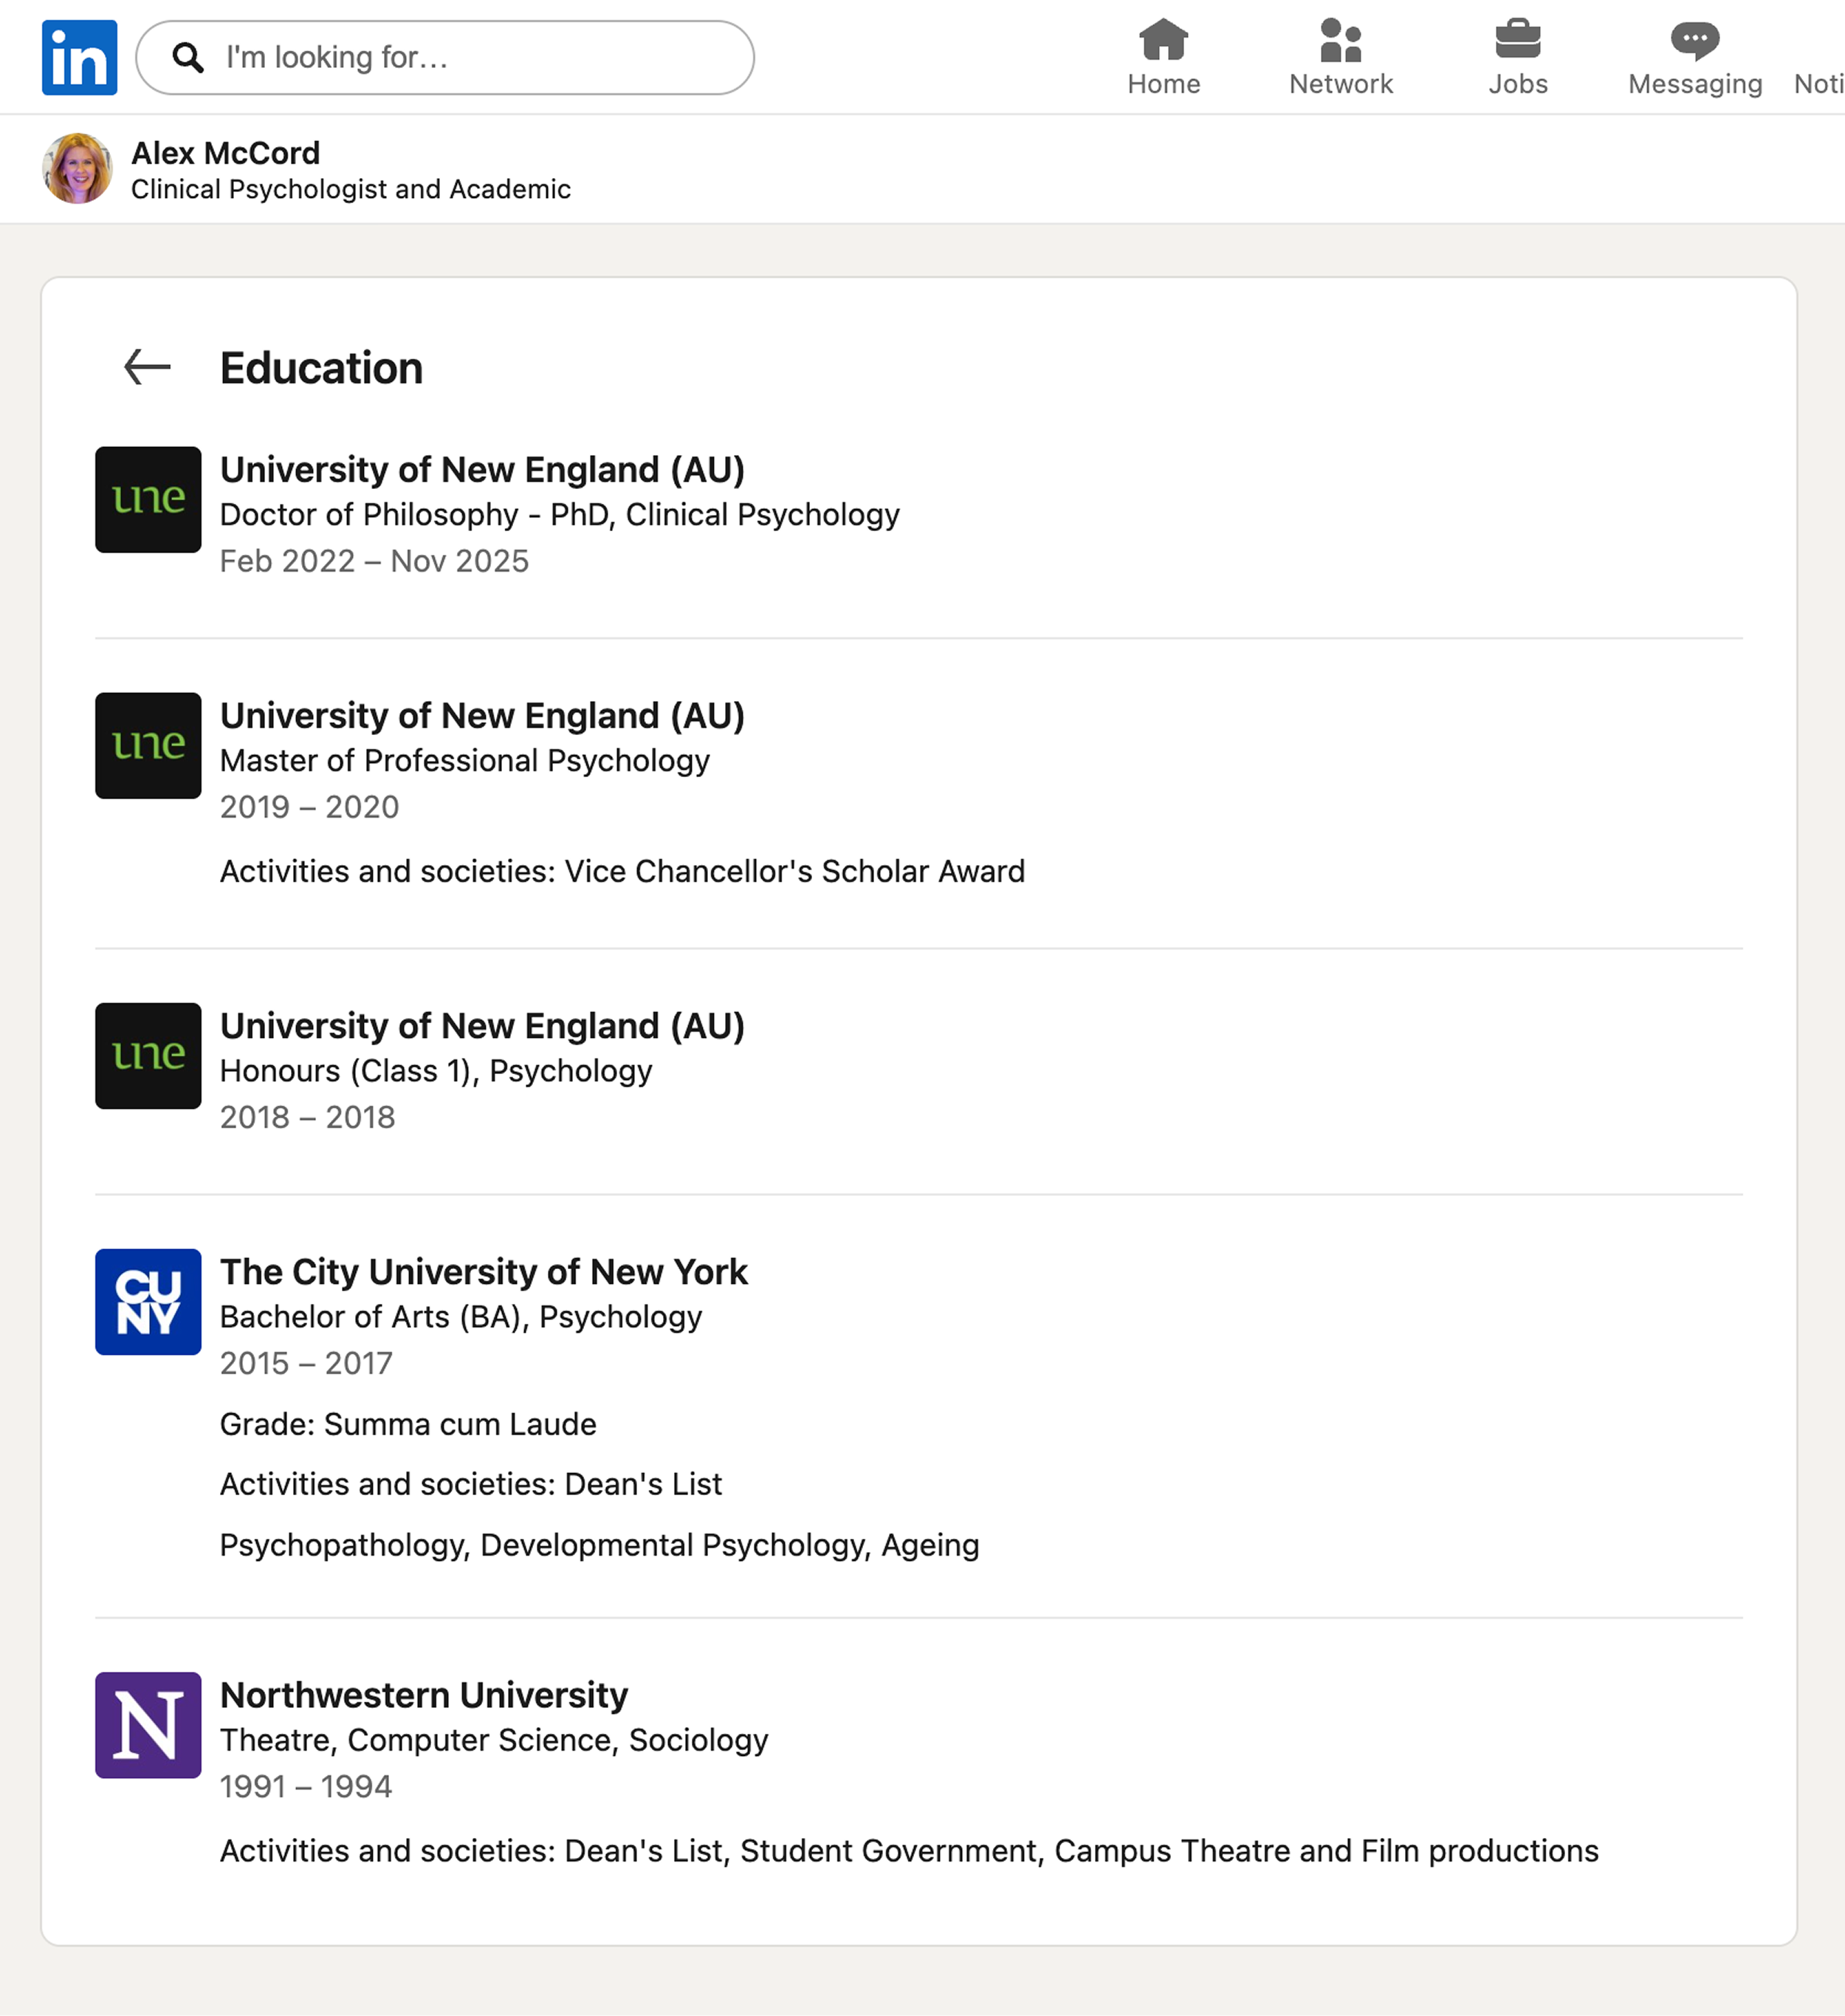Click "Clinical Psychologist and Academic" headline
The image size is (1845, 2016).
pyautogui.click(x=350, y=189)
